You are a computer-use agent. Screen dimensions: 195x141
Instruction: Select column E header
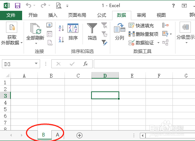click(132, 76)
